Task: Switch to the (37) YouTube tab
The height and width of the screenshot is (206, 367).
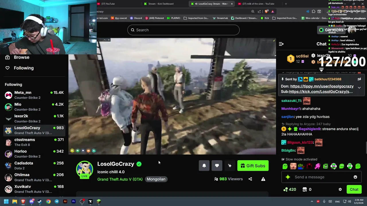Action: point(118,4)
